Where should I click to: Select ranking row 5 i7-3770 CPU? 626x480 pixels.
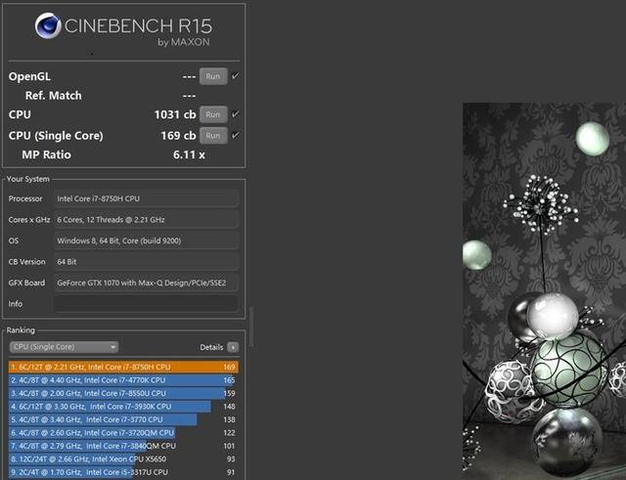pos(123,419)
